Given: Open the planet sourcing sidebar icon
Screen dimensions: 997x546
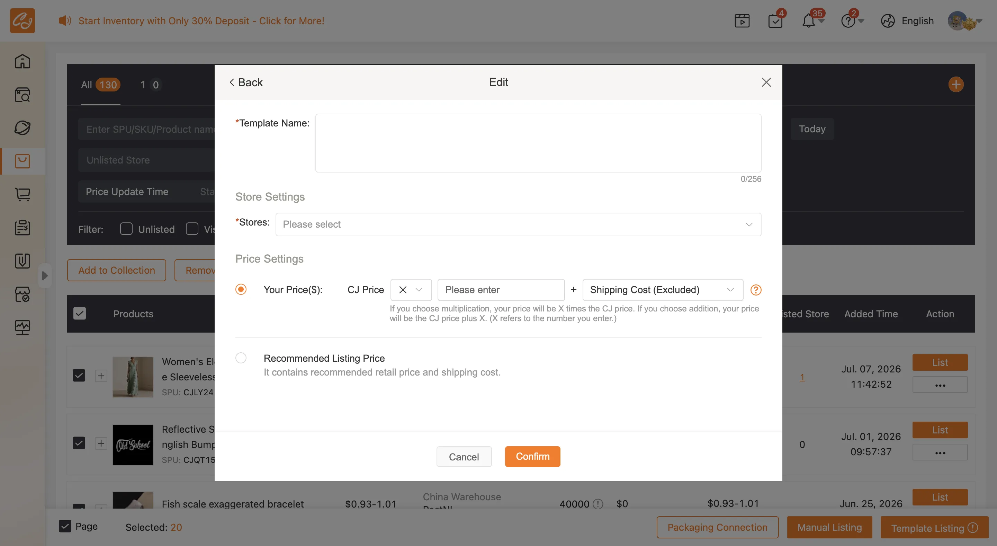Looking at the screenshot, I should [x=22, y=128].
